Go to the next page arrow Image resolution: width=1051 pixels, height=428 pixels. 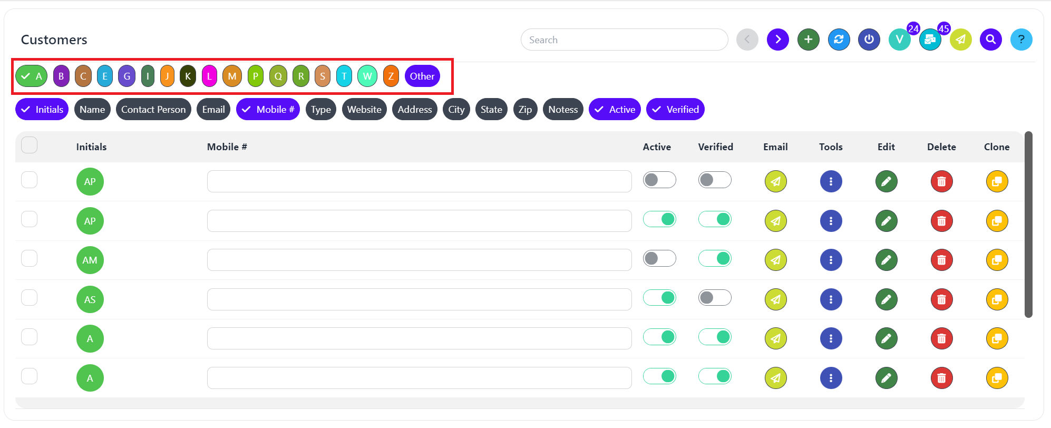point(777,40)
